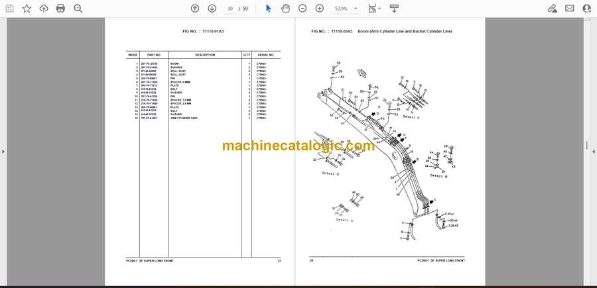Screen dimensions: 597x288
Task: Select the total page count '/ 59' text
Action: tap(243, 9)
